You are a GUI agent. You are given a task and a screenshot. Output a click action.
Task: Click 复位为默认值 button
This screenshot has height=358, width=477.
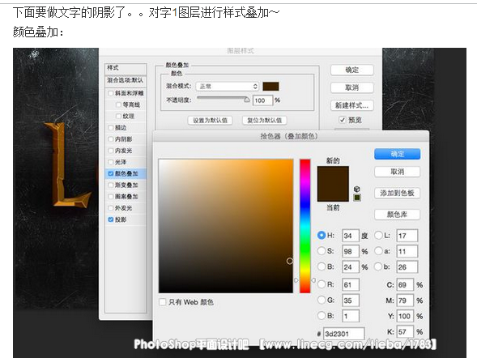(x=264, y=120)
